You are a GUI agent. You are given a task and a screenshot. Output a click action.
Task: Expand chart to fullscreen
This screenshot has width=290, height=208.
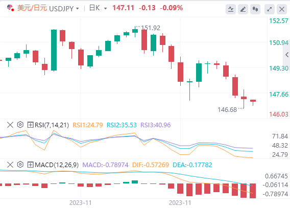coord(270,9)
